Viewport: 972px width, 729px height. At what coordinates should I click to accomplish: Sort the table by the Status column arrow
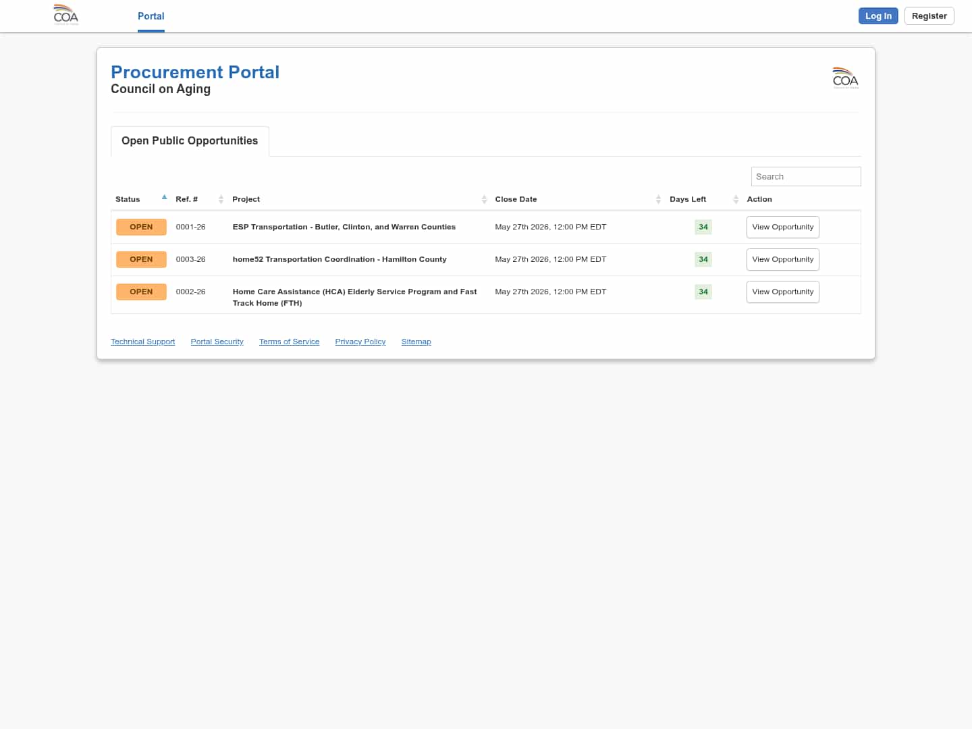[164, 198]
